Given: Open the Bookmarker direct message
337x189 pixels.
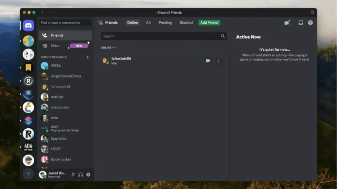Looking at the screenshot, I should click(65, 159).
